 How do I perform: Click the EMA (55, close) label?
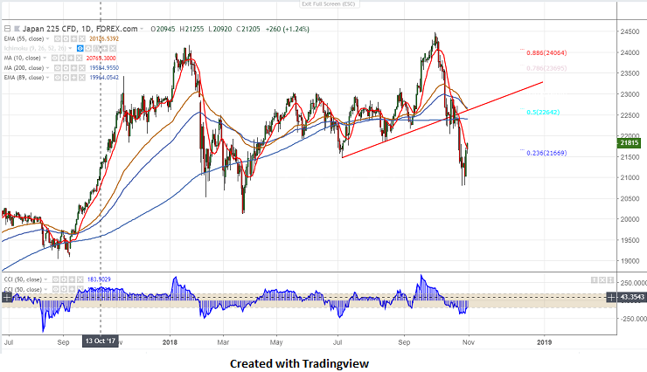click(x=24, y=38)
